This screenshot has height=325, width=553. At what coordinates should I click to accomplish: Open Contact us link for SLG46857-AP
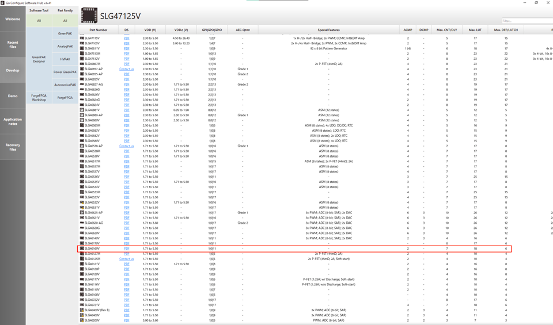(x=126, y=69)
